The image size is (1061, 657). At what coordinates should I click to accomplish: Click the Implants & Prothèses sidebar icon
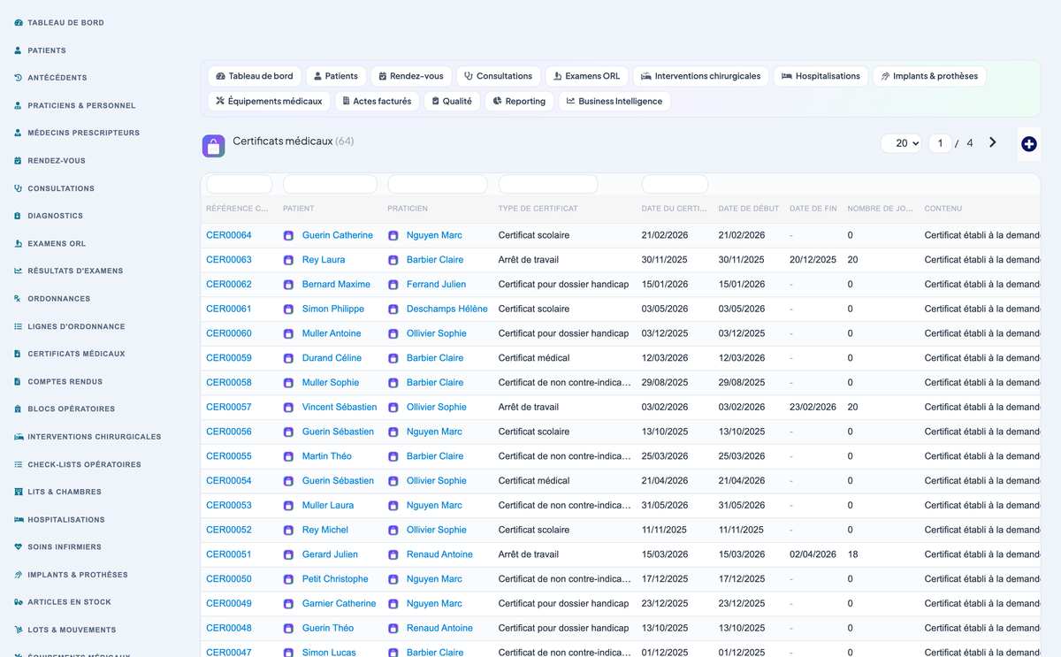tap(19, 575)
